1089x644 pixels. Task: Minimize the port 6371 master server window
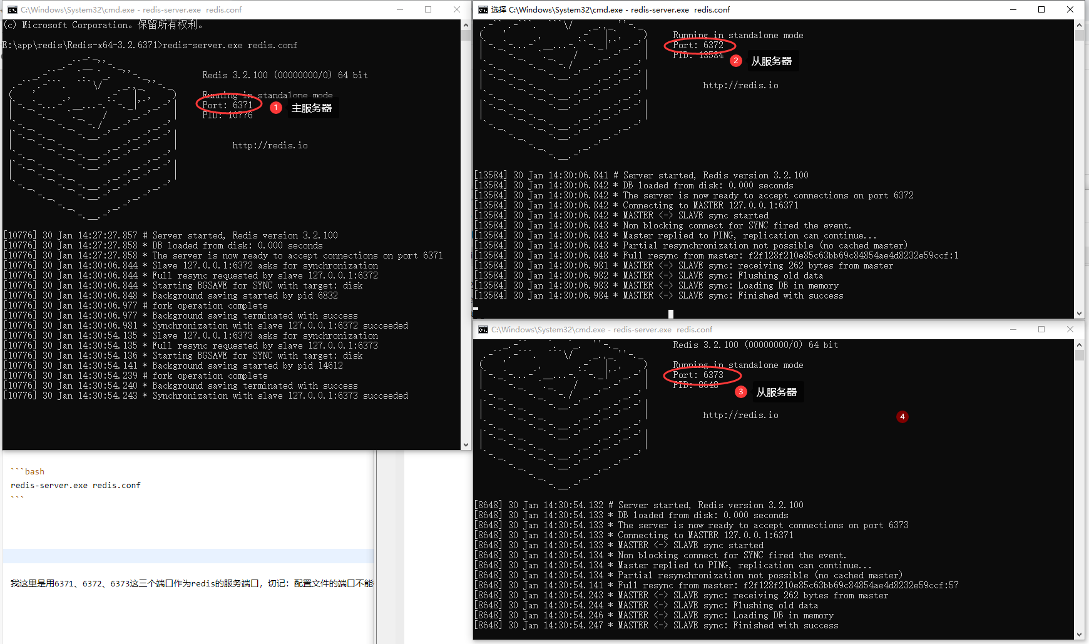tap(400, 9)
